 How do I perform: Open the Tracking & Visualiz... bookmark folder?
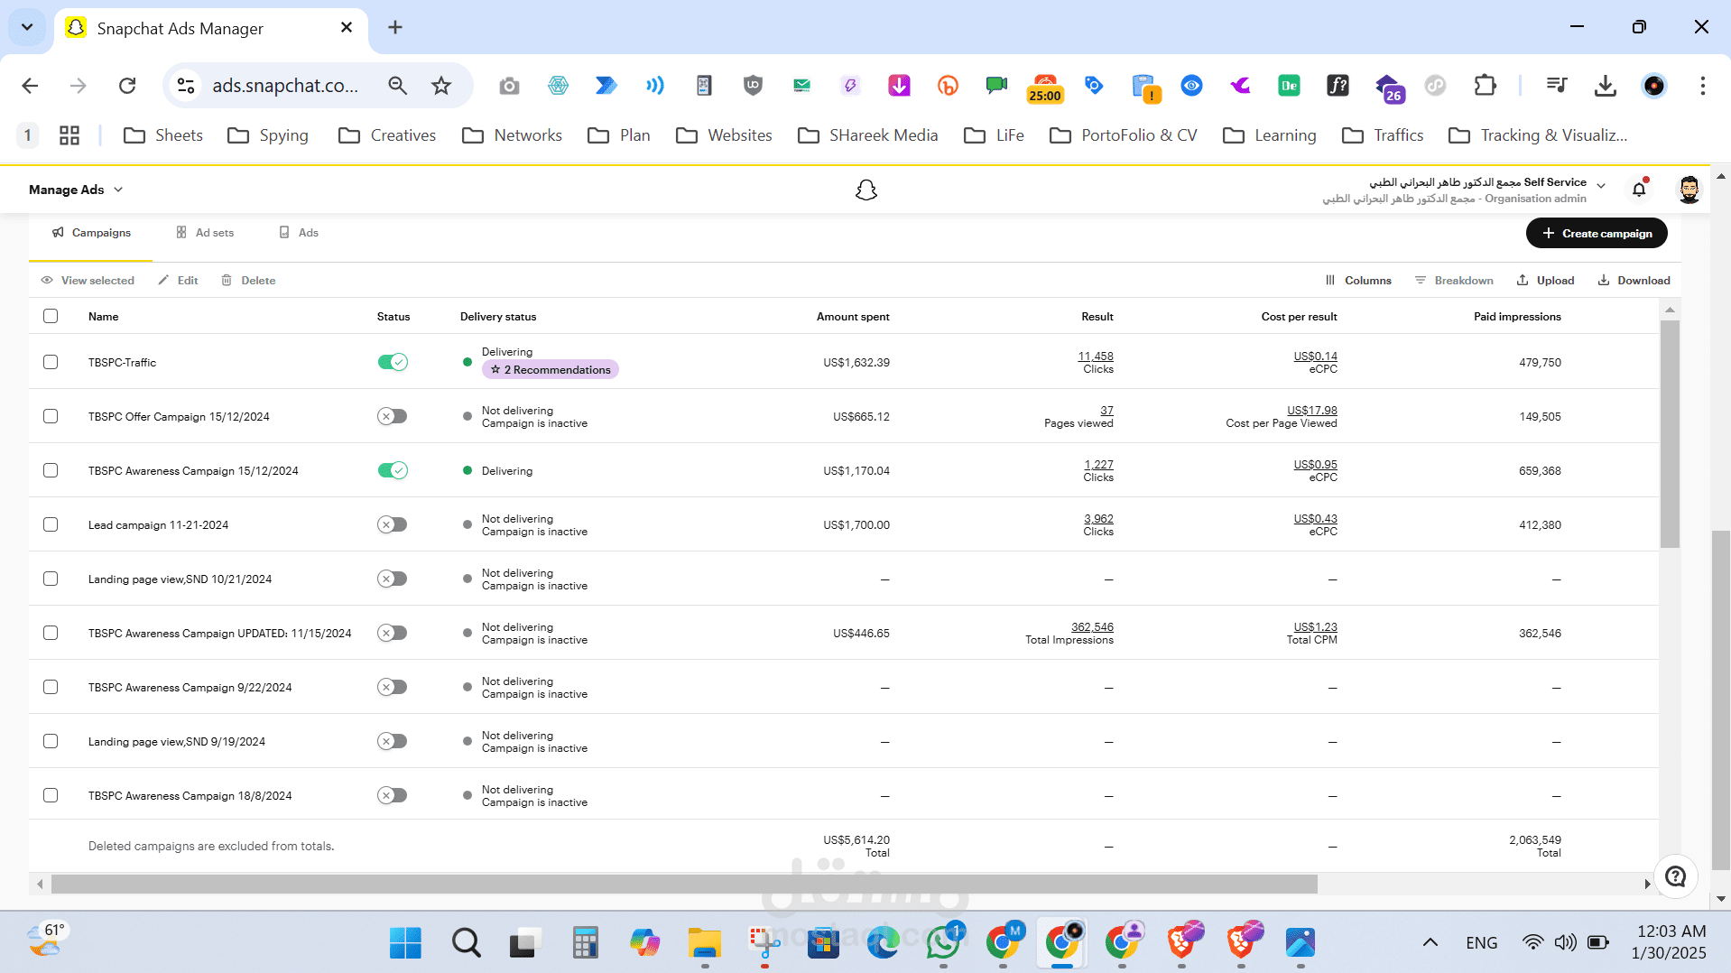(x=1538, y=135)
